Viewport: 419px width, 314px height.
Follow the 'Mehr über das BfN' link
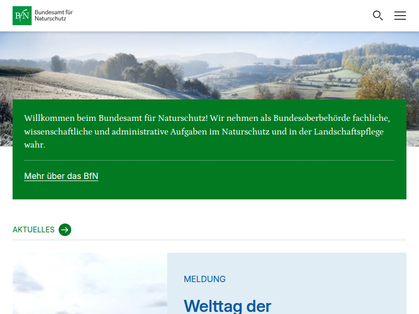[x=61, y=176]
